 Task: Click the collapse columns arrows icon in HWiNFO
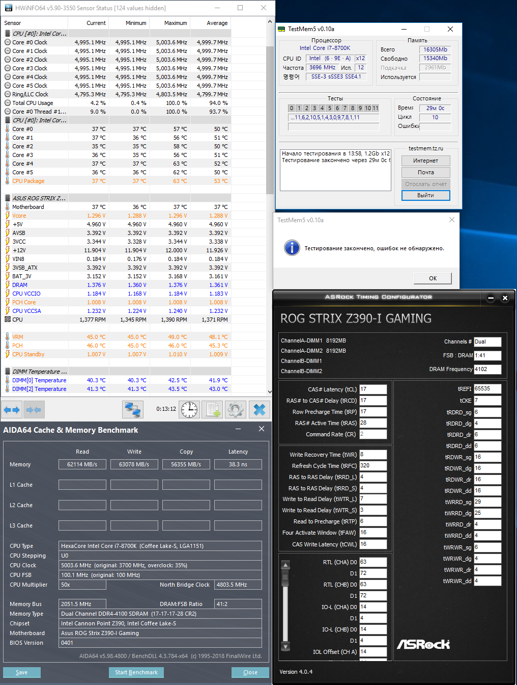click(x=33, y=410)
